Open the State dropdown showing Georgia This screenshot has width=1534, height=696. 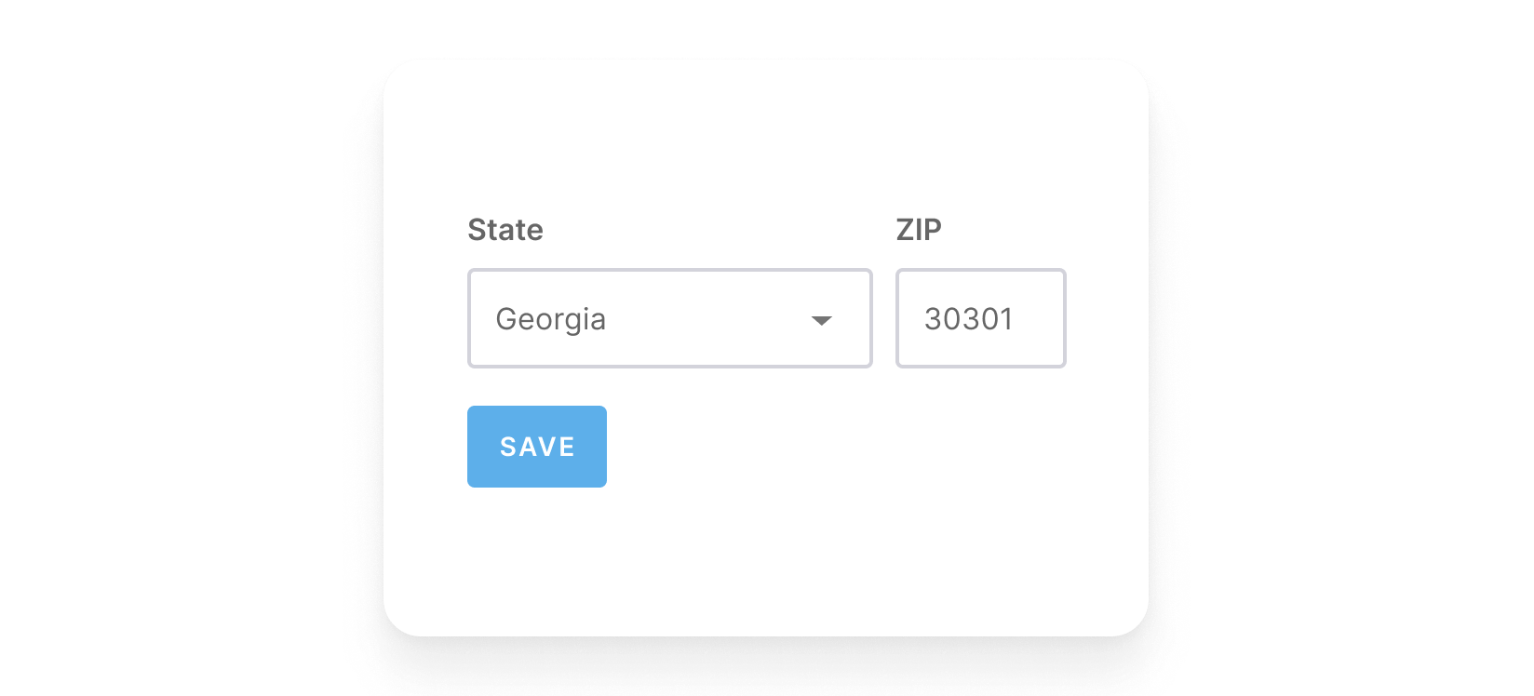[x=669, y=319]
